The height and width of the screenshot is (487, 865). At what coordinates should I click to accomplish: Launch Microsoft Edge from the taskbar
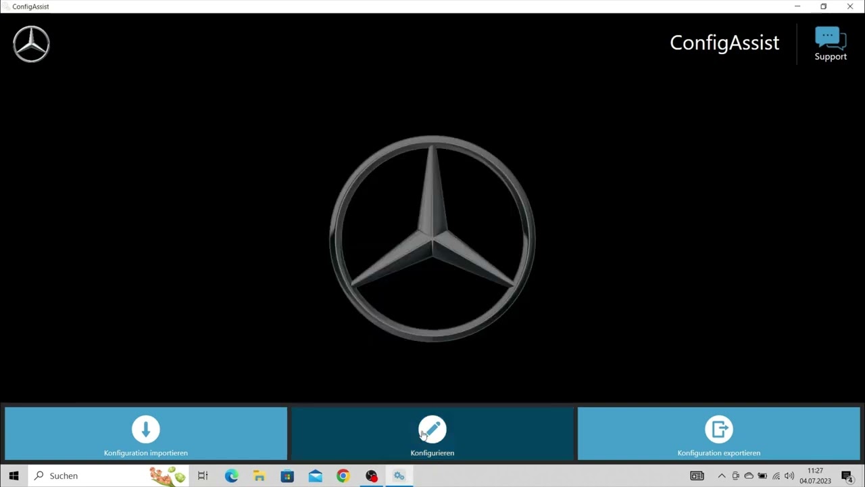click(232, 476)
